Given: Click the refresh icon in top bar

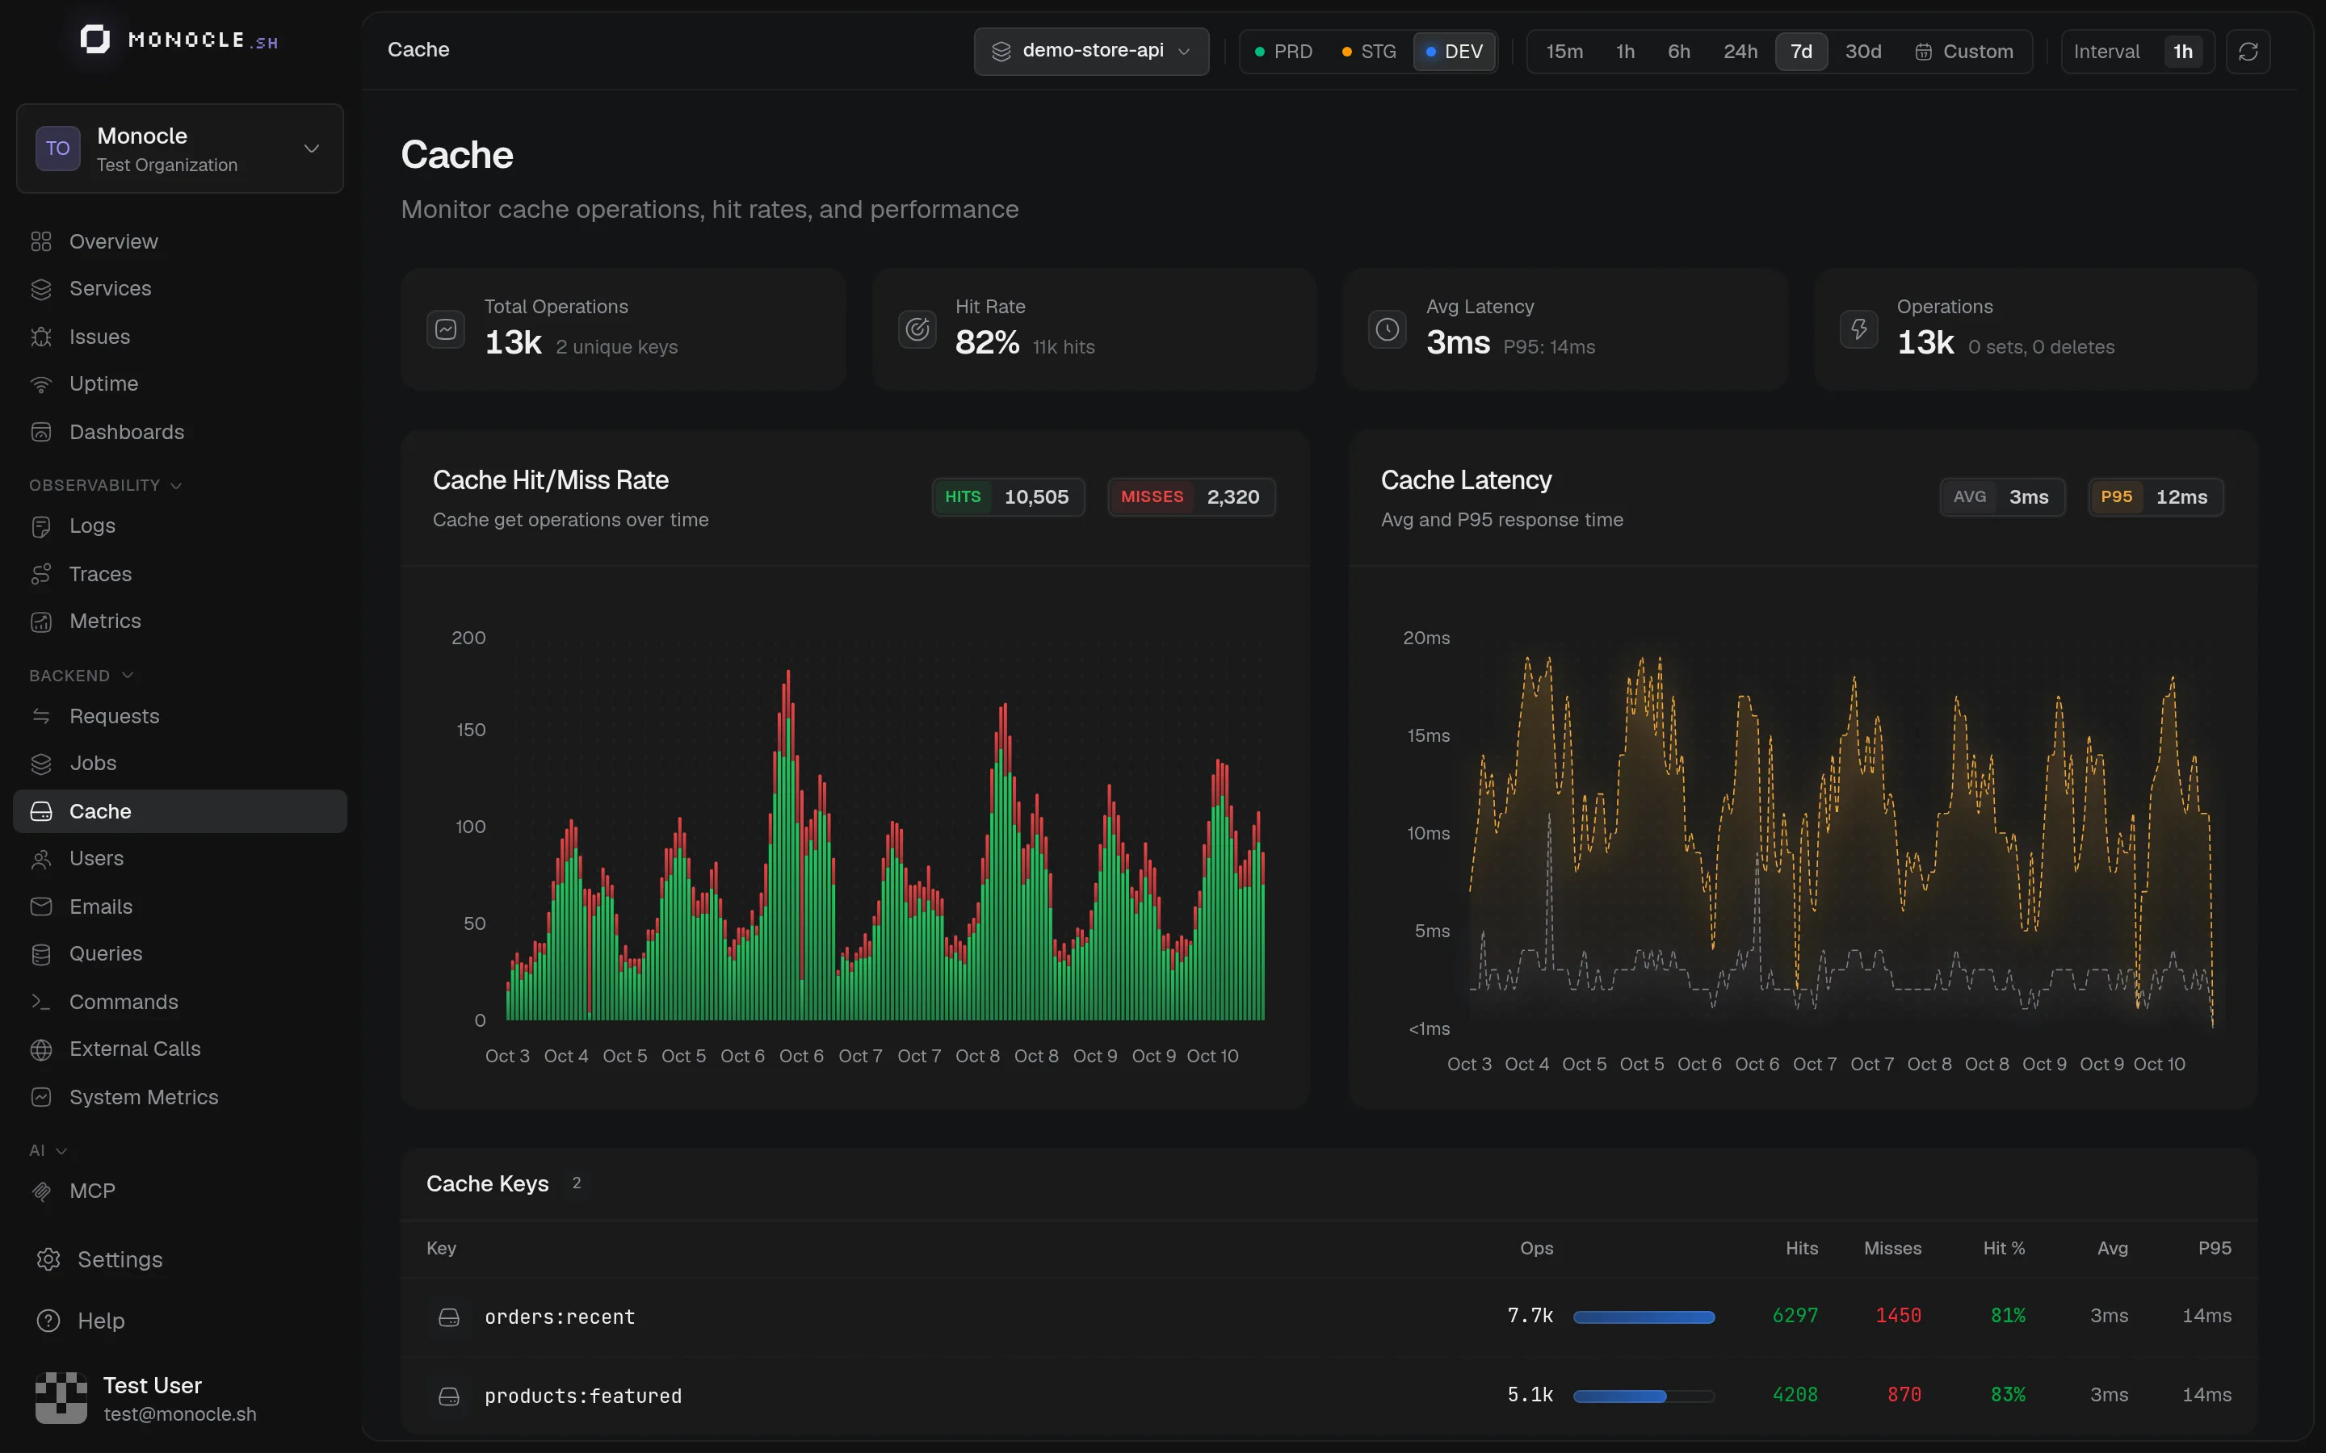Looking at the screenshot, I should coord(2247,51).
